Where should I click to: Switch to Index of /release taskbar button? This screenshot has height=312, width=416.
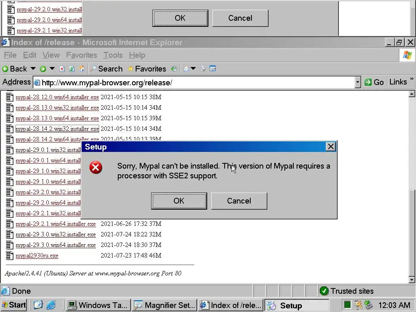pyautogui.click(x=231, y=305)
